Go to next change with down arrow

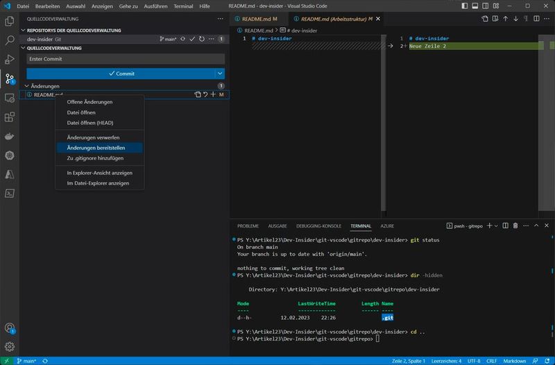point(515,19)
